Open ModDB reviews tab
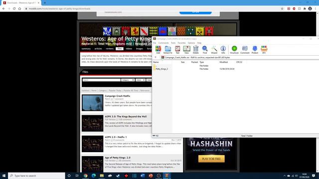Viewport: 319px width, 179px height. [x=110, y=49]
